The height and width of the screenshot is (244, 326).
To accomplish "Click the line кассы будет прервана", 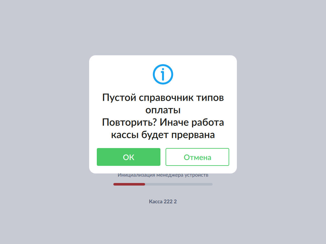I will (x=163, y=135).
